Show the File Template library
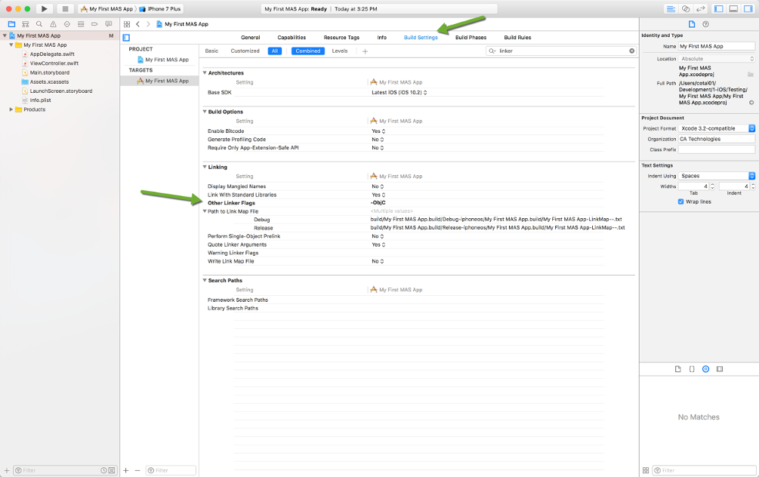The image size is (759, 477). [677, 369]
